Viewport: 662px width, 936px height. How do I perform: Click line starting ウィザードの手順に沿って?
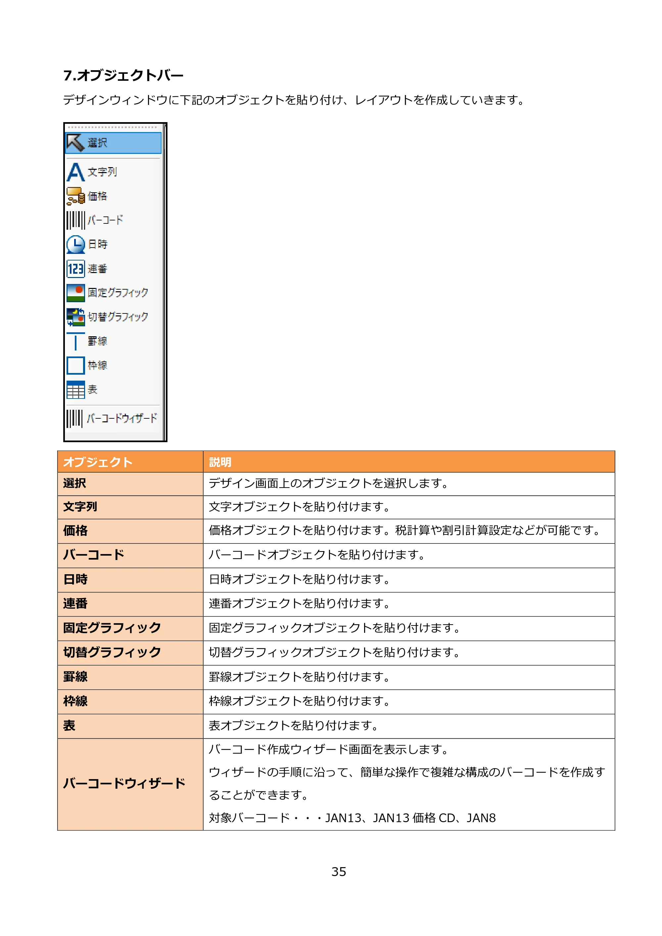[x=407, y=772]
